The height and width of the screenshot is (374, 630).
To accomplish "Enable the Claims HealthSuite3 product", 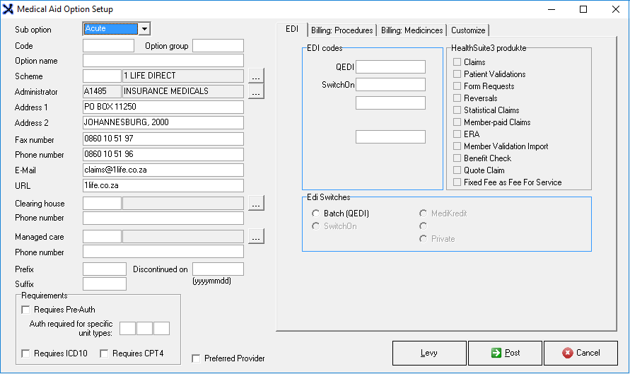I will [x=457, y=62].
